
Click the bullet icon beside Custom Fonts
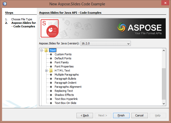tap(51, 54)
